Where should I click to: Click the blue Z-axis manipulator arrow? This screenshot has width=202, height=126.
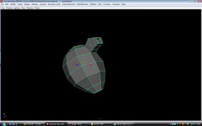coord(77,65)
